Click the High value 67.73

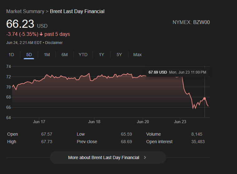47,142
